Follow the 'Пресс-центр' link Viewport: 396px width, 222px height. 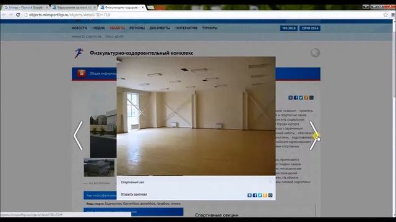click(x=114, y=37)
